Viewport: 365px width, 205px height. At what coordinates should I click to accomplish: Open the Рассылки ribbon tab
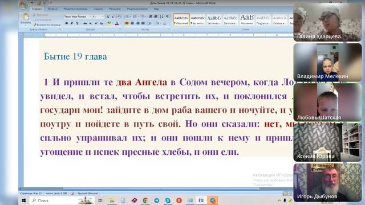click(115, 9)
